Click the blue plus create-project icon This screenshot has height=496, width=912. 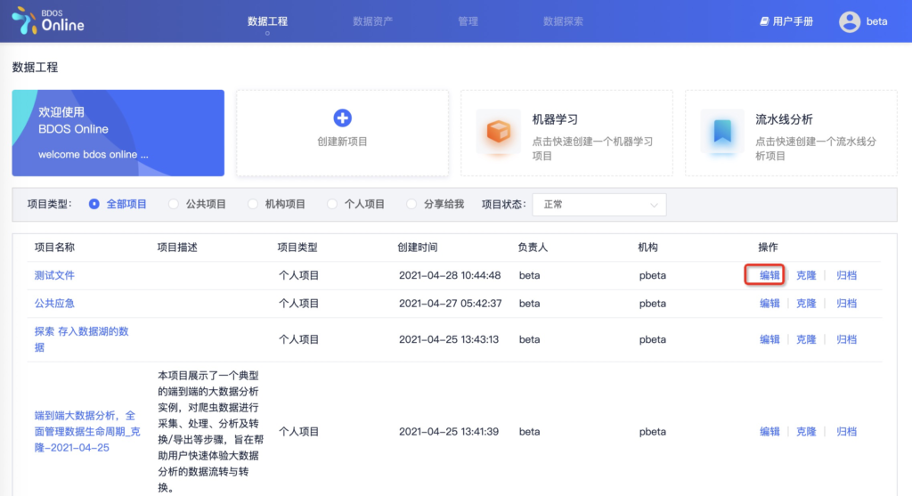(342, 118)
